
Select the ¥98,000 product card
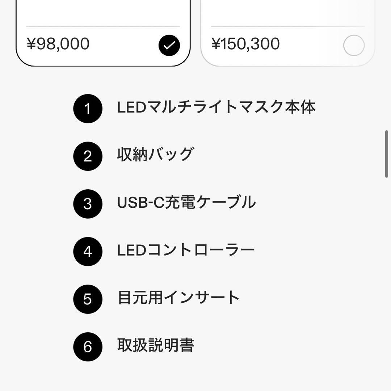pos(102,36)
